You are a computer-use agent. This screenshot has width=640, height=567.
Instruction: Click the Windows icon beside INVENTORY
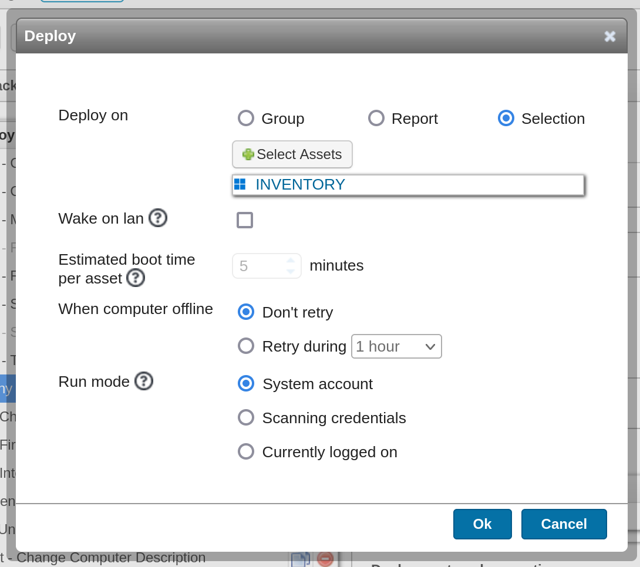(240, 184)
